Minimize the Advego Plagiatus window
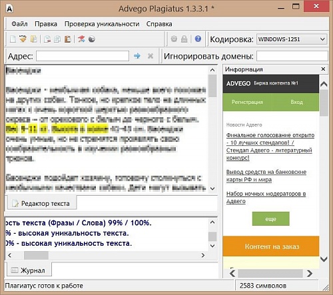Image resolution: width=333 pixels, height=295 pixels. tap(281, 9)
